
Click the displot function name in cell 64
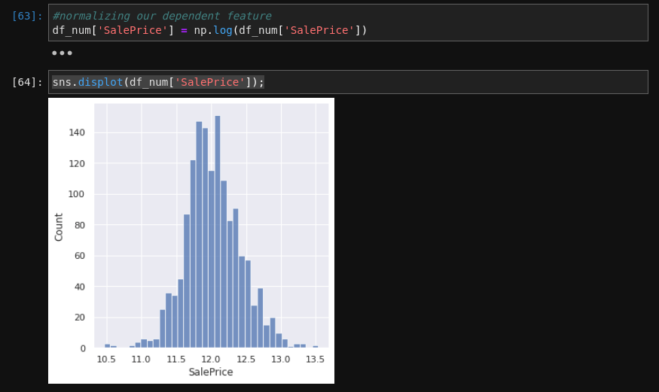pyautogui.click(x=100, y=82)
